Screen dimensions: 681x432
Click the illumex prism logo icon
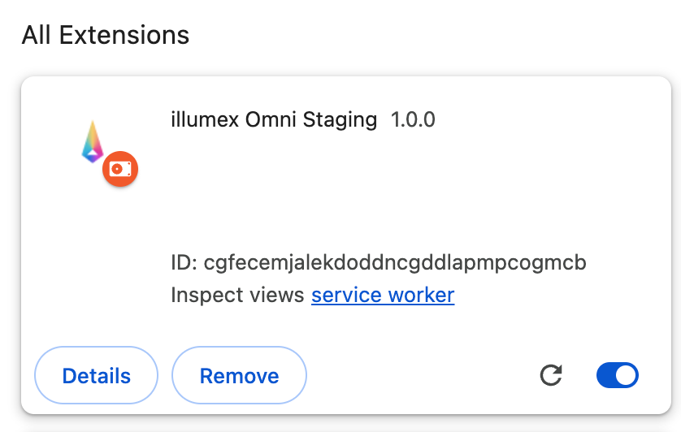pyautogui.click(x=94, y=140)
